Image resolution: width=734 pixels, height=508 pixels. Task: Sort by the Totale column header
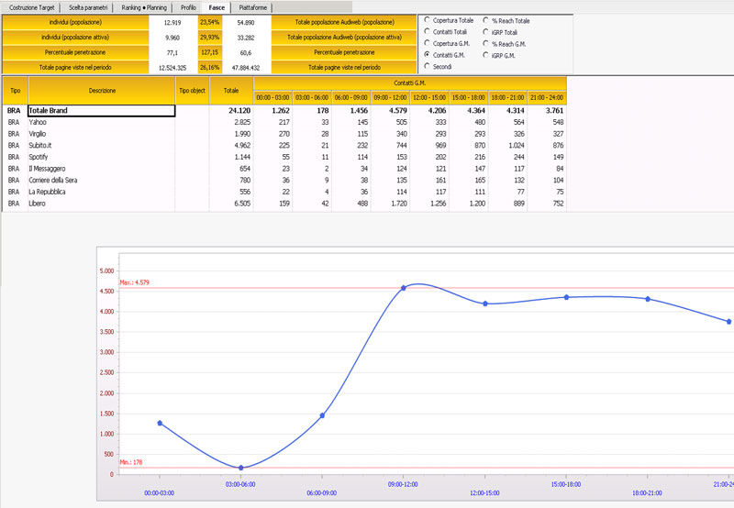point(231,91)
